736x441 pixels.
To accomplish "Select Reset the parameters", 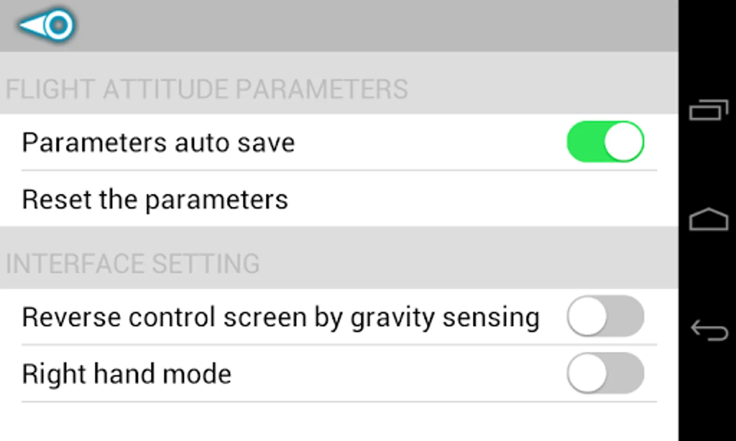I will (339, 199).
